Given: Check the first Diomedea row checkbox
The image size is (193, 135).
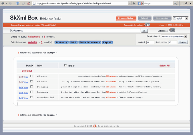Looking at the screenshot, I should click(31, 87).
